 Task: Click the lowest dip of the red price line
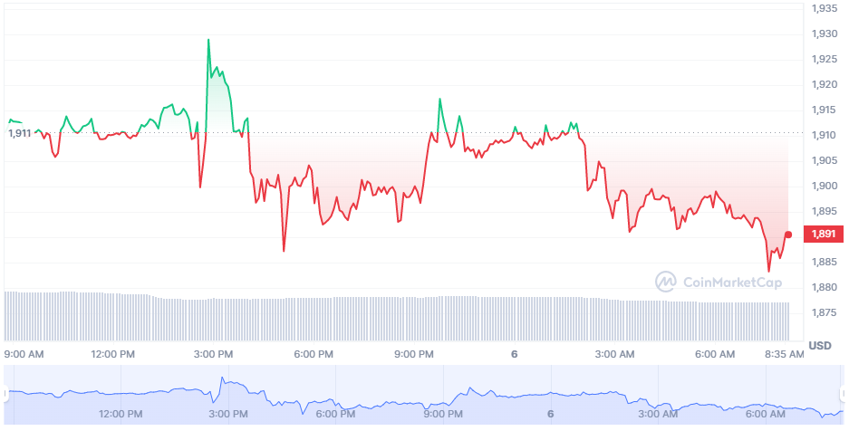coord(769,271)
